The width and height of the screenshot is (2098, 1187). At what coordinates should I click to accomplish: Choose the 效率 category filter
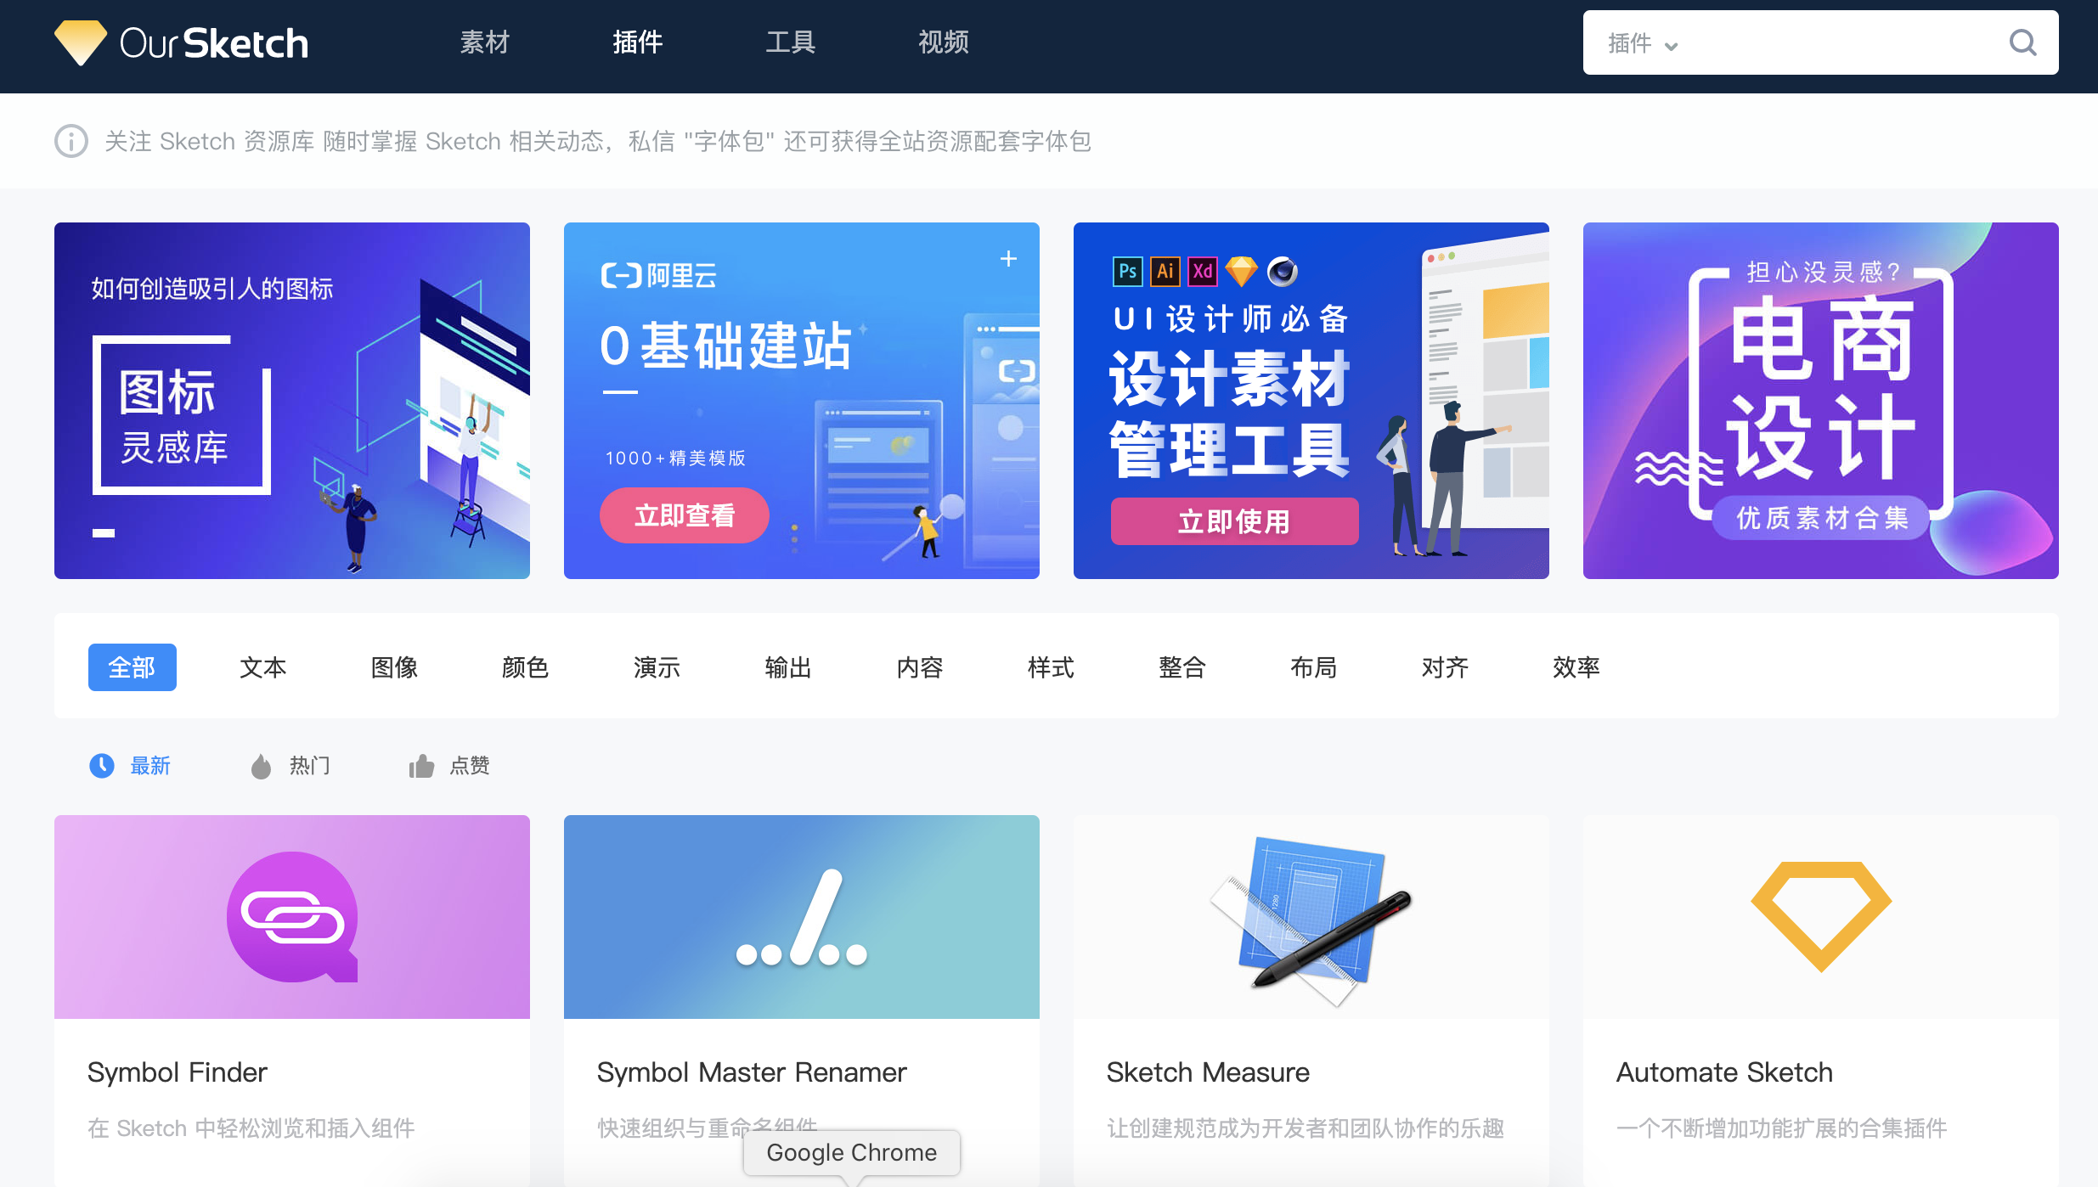(1576, 667)
